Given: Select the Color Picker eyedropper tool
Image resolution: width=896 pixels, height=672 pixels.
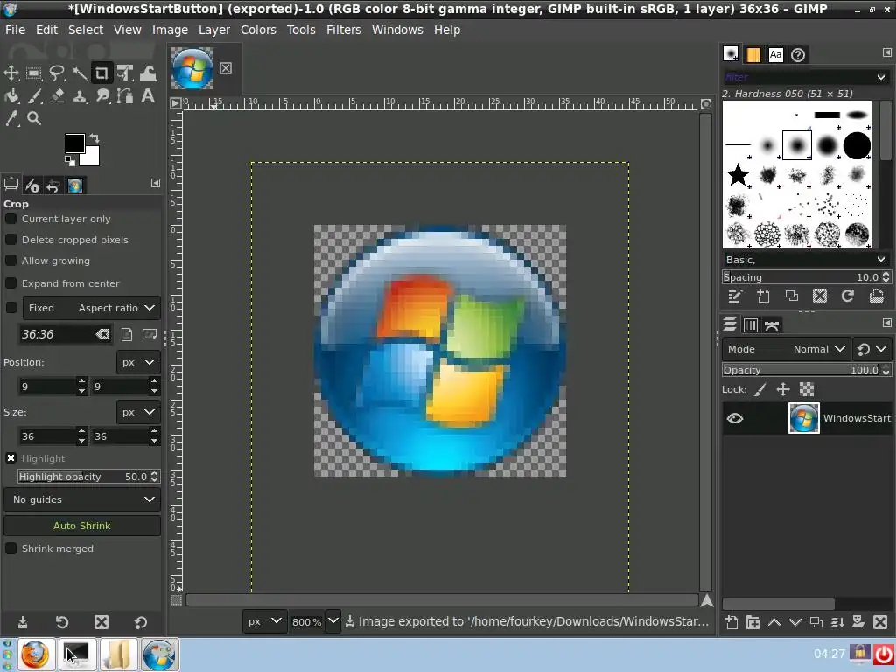Looking at the screenshot, I should (x=11, y=118).
